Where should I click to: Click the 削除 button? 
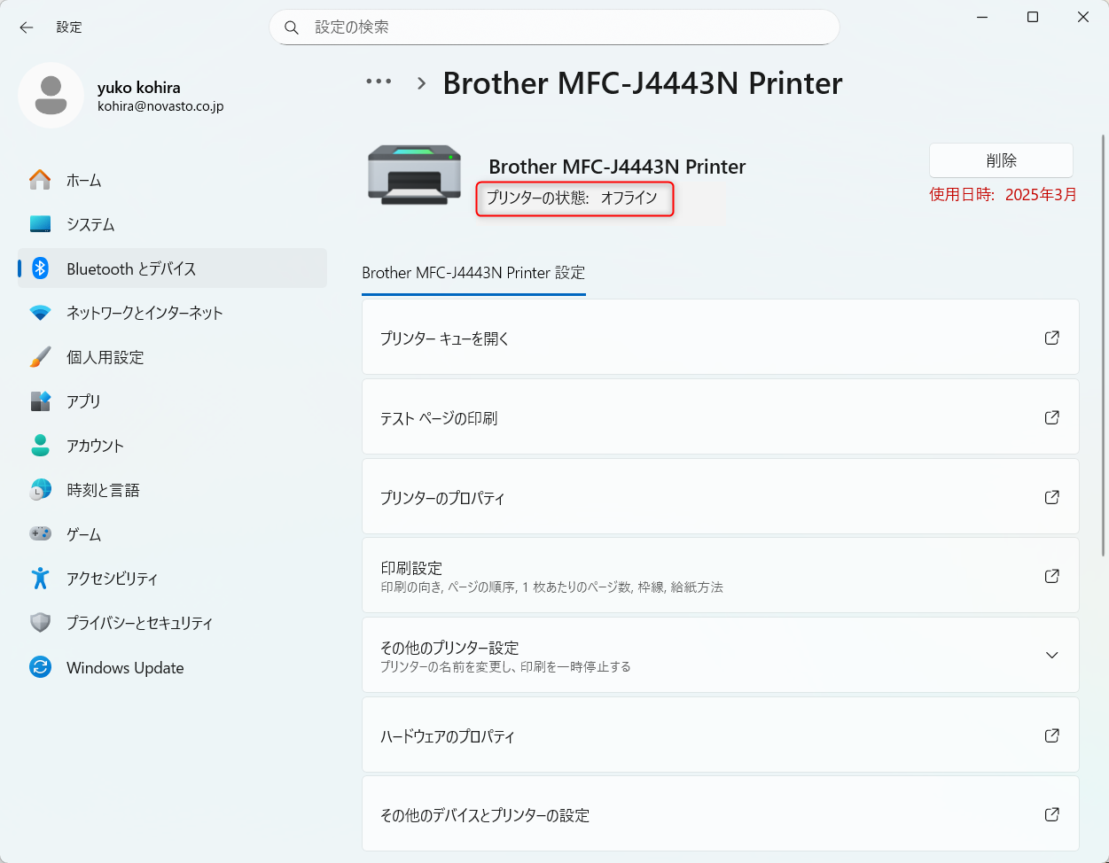coord(1001,160)
